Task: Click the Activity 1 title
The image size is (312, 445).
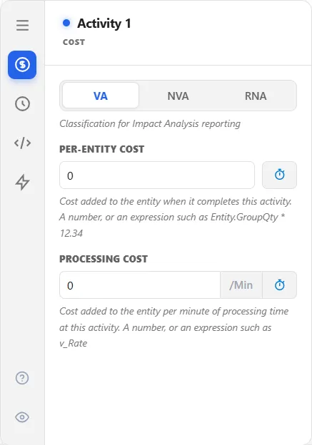Action: click(x=104, y=24)
